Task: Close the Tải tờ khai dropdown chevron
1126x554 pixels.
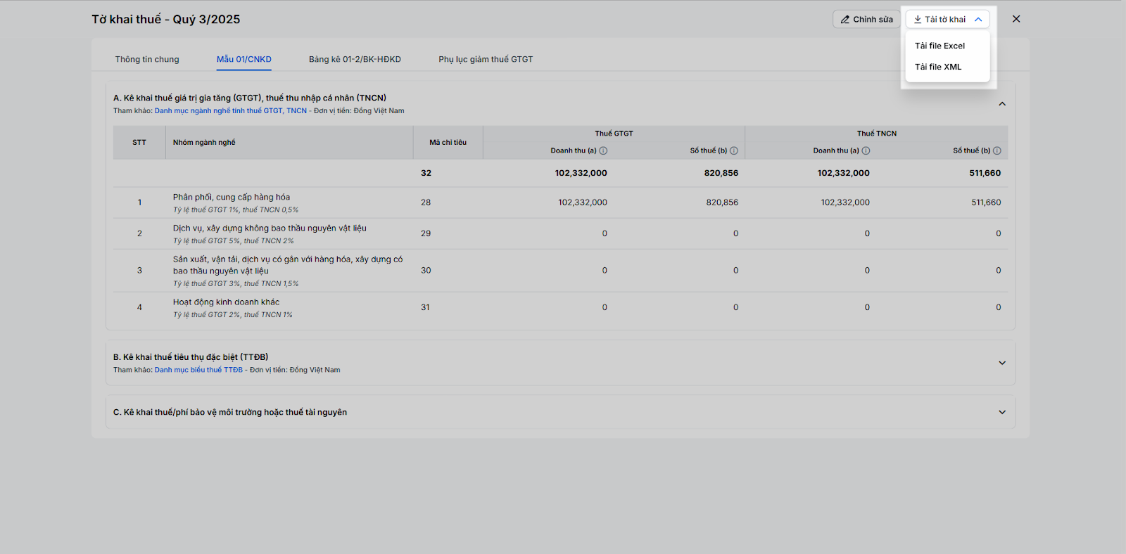Action: tap(978, 20)
